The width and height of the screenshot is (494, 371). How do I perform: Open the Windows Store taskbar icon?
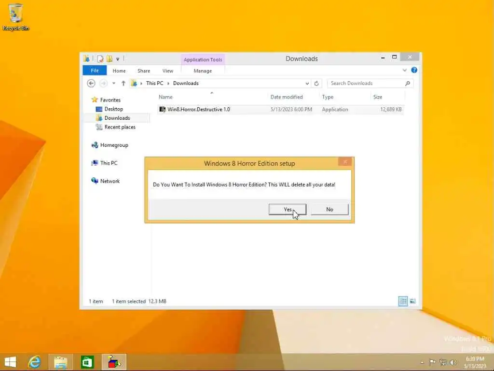[x=87, y=362]
